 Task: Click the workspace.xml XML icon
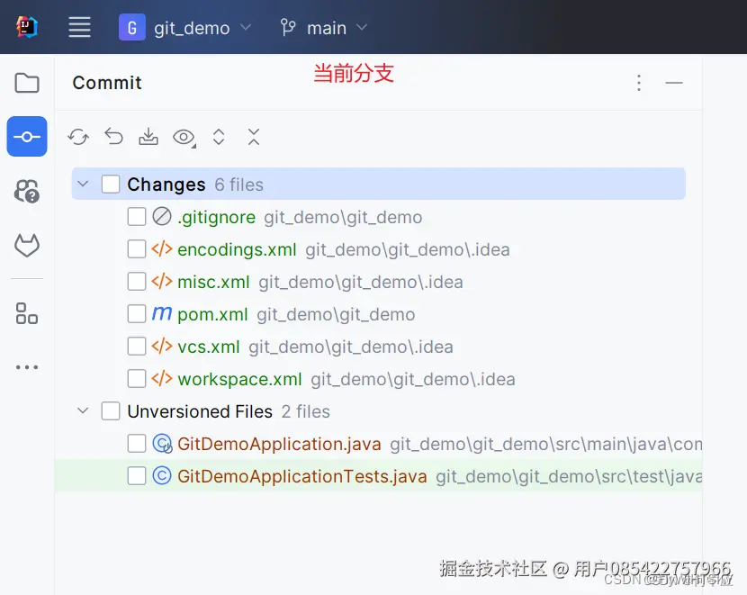pyautogui.click(x=162, y=379)
